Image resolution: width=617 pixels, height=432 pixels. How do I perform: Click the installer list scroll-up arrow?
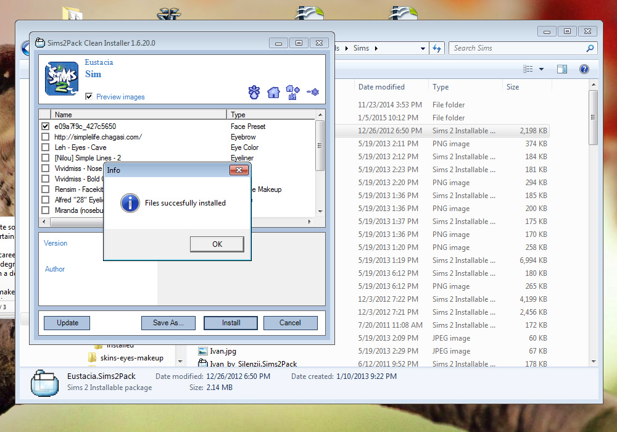click(320, 115)
